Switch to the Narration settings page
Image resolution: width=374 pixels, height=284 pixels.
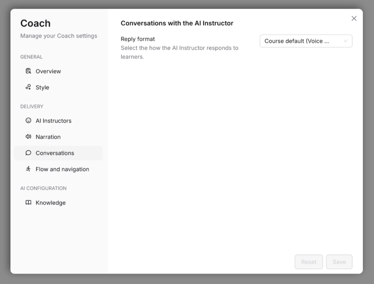click(x=48, y=137)
